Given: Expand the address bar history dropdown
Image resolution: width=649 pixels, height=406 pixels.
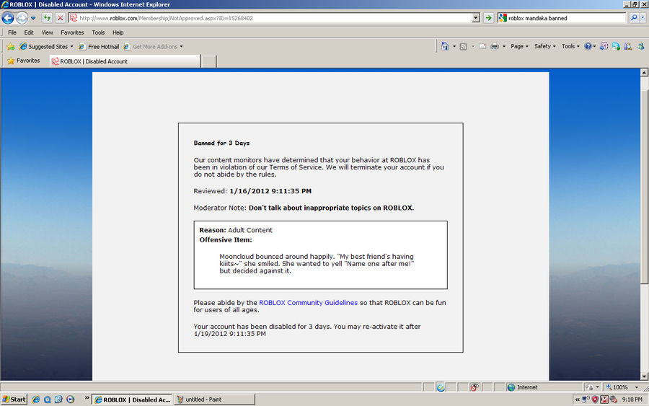Looking at the screenshot, I should click(476, 18).
